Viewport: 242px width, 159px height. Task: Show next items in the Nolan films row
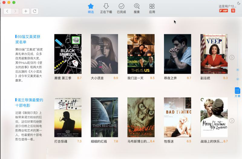coord(232,121)
